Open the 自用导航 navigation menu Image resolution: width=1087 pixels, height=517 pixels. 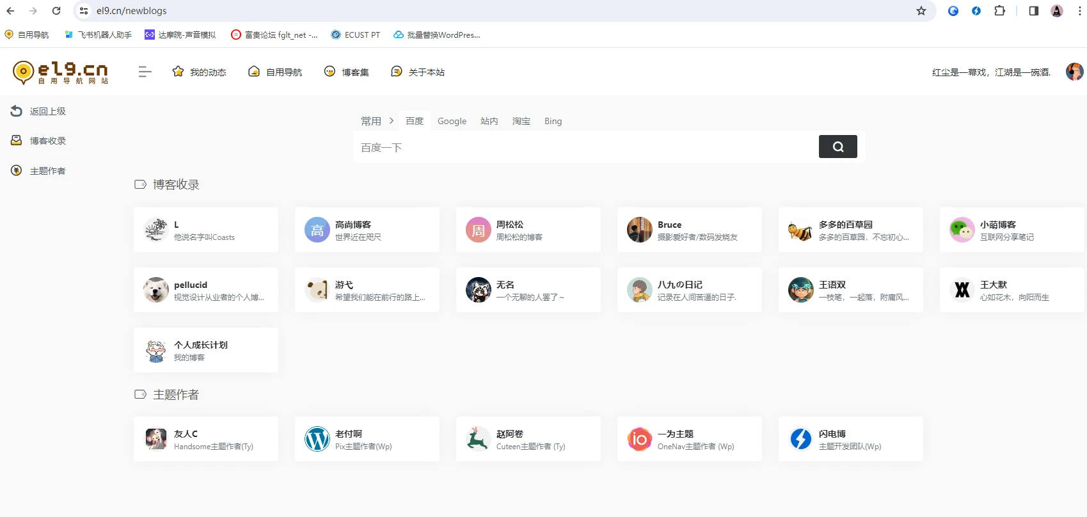pos(275,72)
